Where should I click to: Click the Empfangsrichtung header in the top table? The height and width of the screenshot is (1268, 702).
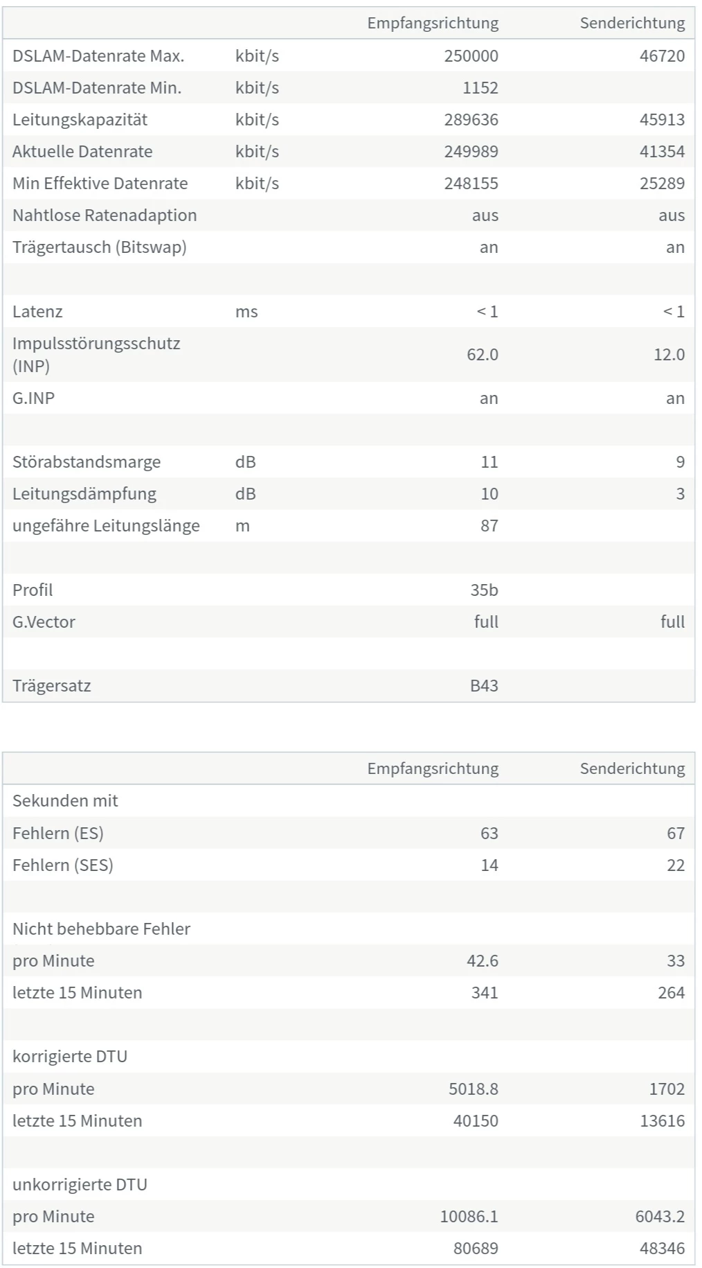433,24
